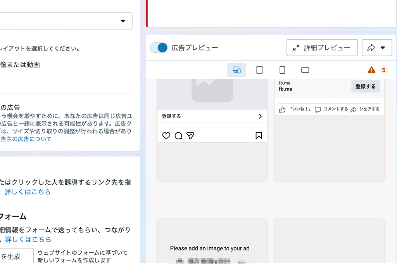Expand the 登録する row chevron
This screenshot has height=264, width=397.
pyautogui.click(x=260, y=116)
